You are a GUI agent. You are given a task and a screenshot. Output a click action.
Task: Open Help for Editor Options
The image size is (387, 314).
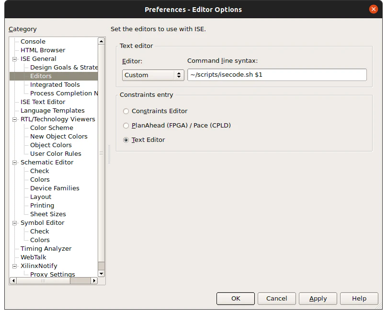(359, 299)
